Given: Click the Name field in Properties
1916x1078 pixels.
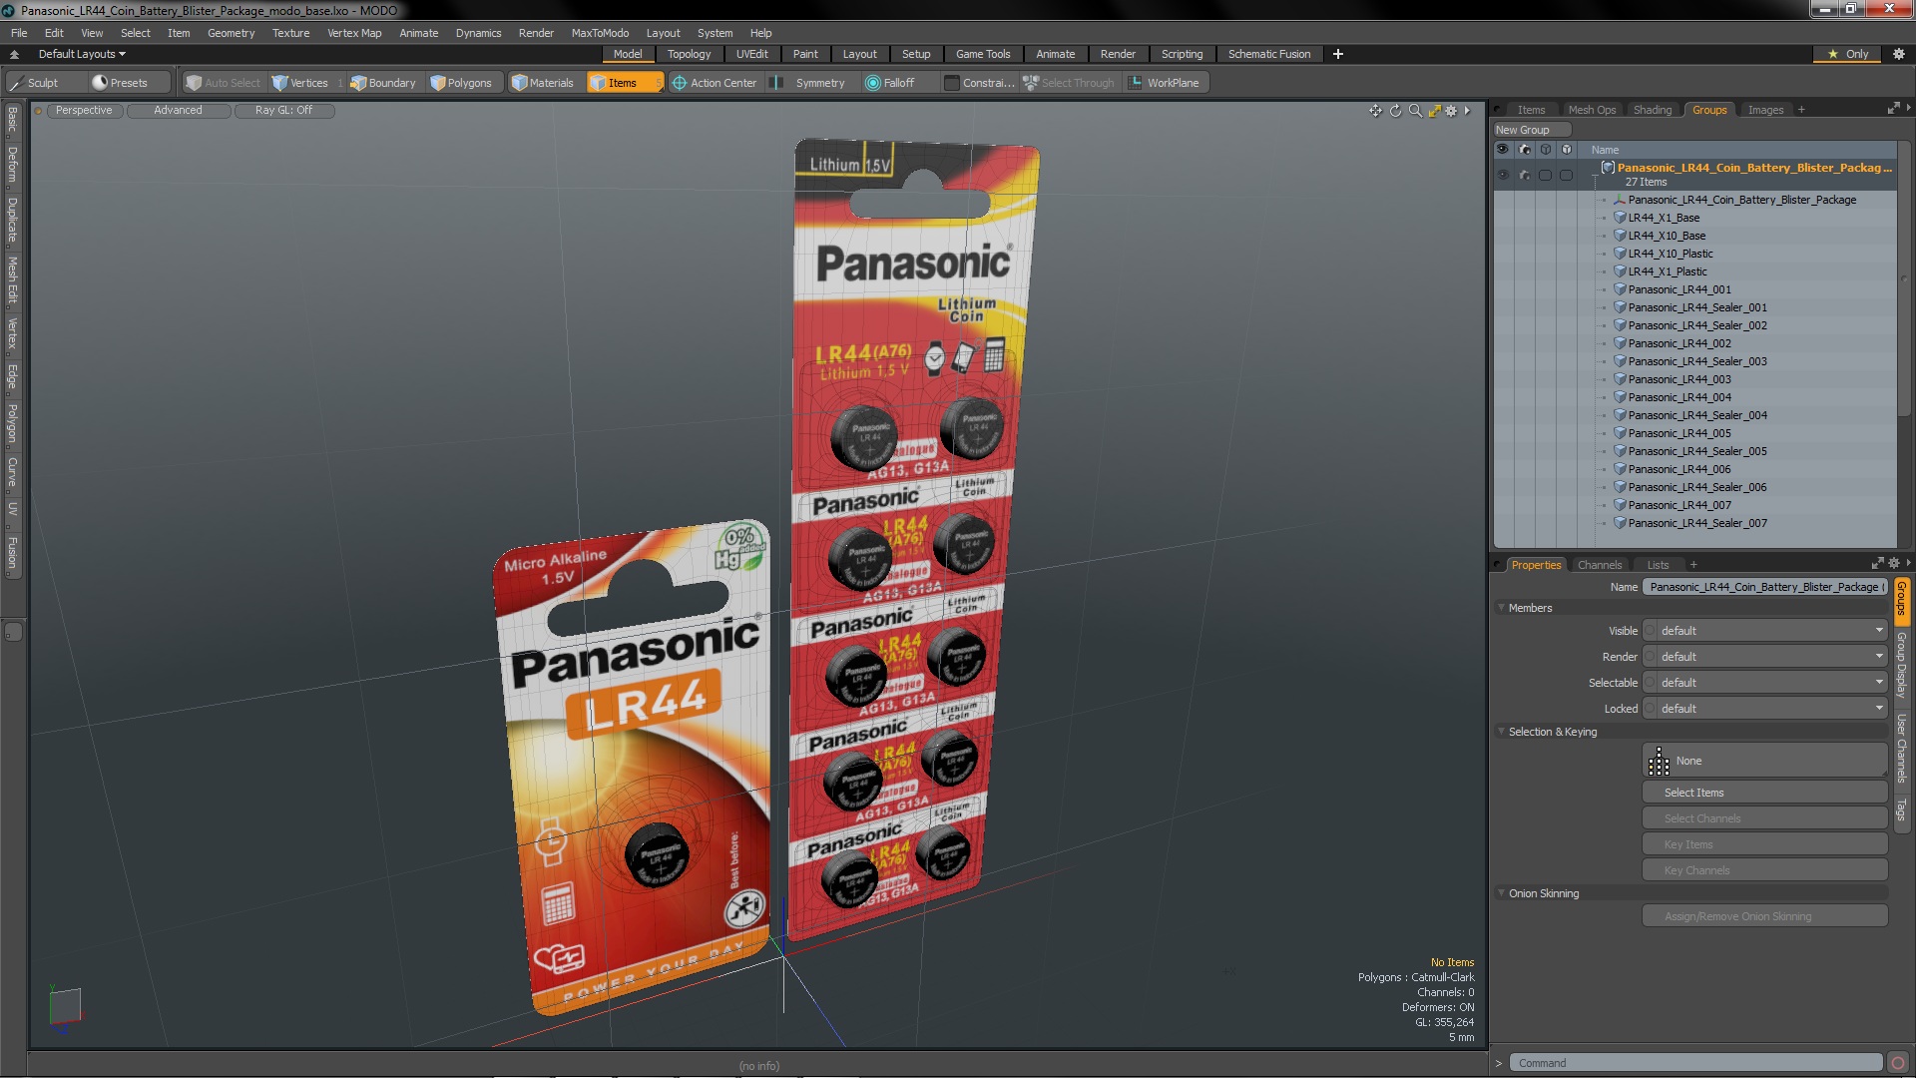Looking at the screenshot, I should click(x=1764, y=587).
